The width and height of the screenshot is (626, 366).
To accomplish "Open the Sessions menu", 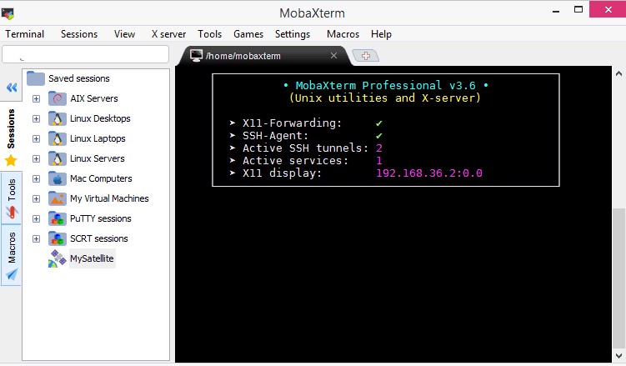I will (x=79, y=34).
